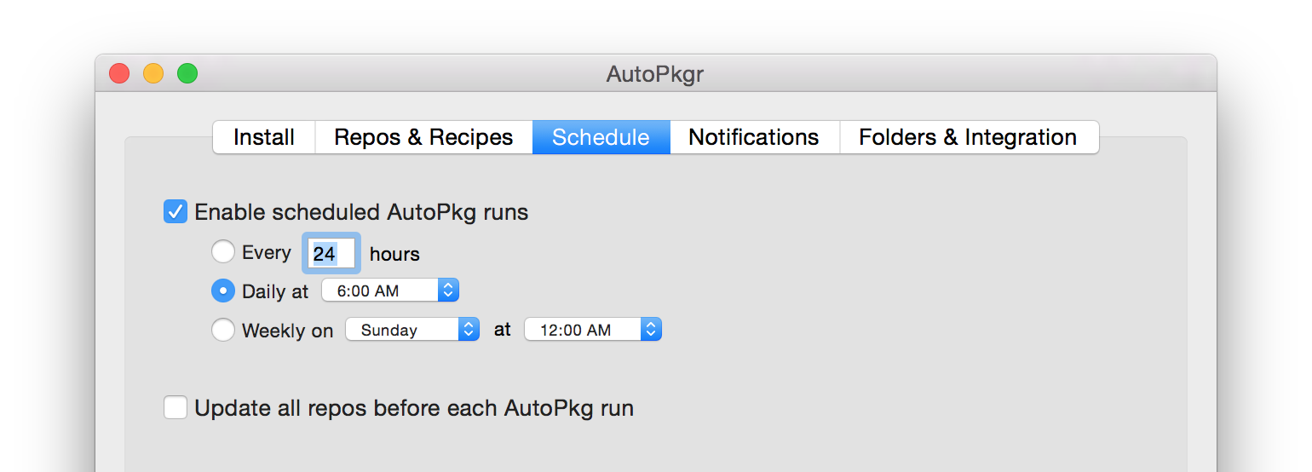Choose the Daily at radio option
This screenshot has height=472, width=1312.
(223, 291)
